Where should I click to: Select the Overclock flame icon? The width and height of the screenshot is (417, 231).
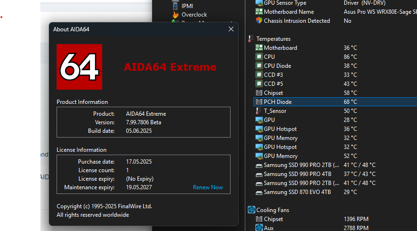pyautogui.click(x=175, y=15)
